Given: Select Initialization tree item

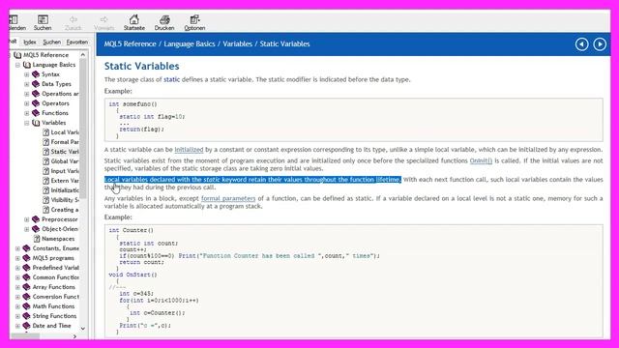Looking at the screenshot, I should pyautogui.click(x=65, y=190).
